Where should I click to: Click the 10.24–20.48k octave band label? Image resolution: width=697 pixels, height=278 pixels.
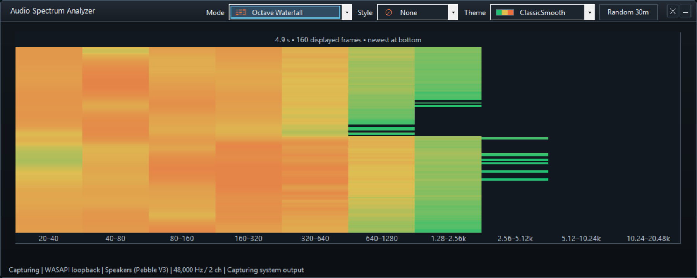point(648,239)
